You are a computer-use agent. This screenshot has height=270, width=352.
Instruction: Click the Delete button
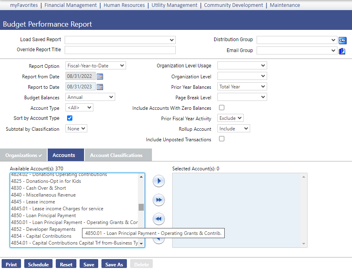point(141,264)
